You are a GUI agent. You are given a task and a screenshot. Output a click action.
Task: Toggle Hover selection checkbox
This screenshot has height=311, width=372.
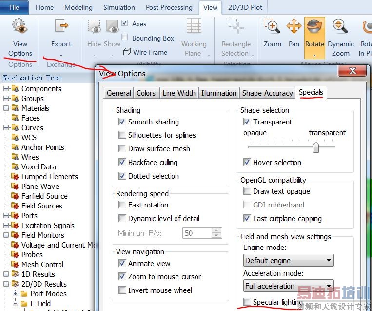(x=247, y=162)
